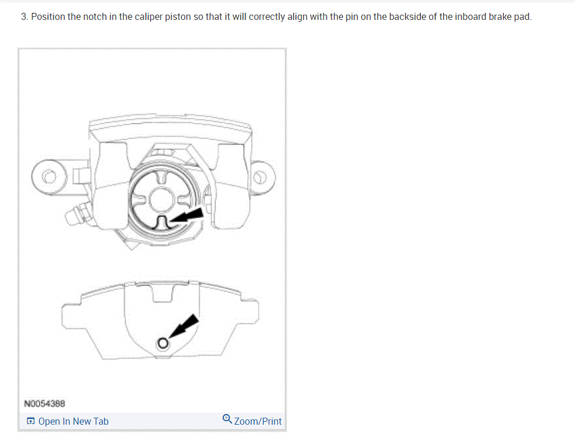Click the center circle of the caliper piston

pos(161,199)
